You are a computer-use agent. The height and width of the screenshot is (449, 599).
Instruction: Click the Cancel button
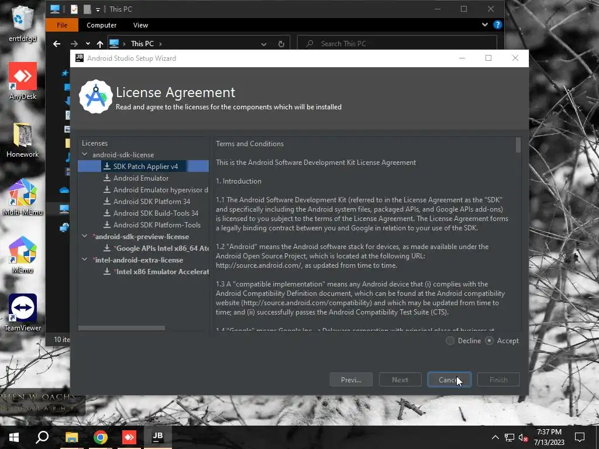tap(449, 380)
